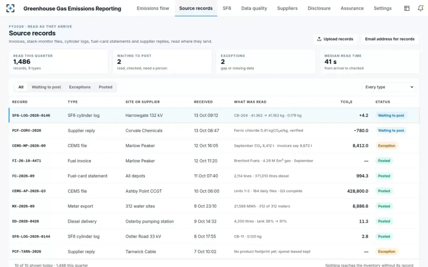Click Waiting to post badge for Harrowgate
The image size is (428, 267).
tap(391, 115)
